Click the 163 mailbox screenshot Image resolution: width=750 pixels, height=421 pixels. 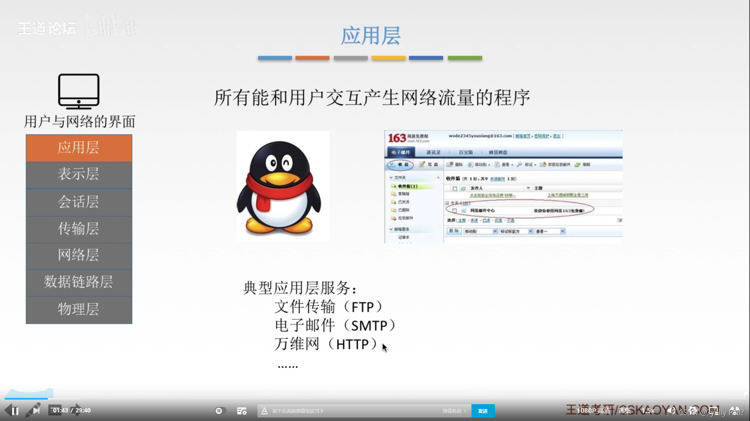(x=503, y=186)
